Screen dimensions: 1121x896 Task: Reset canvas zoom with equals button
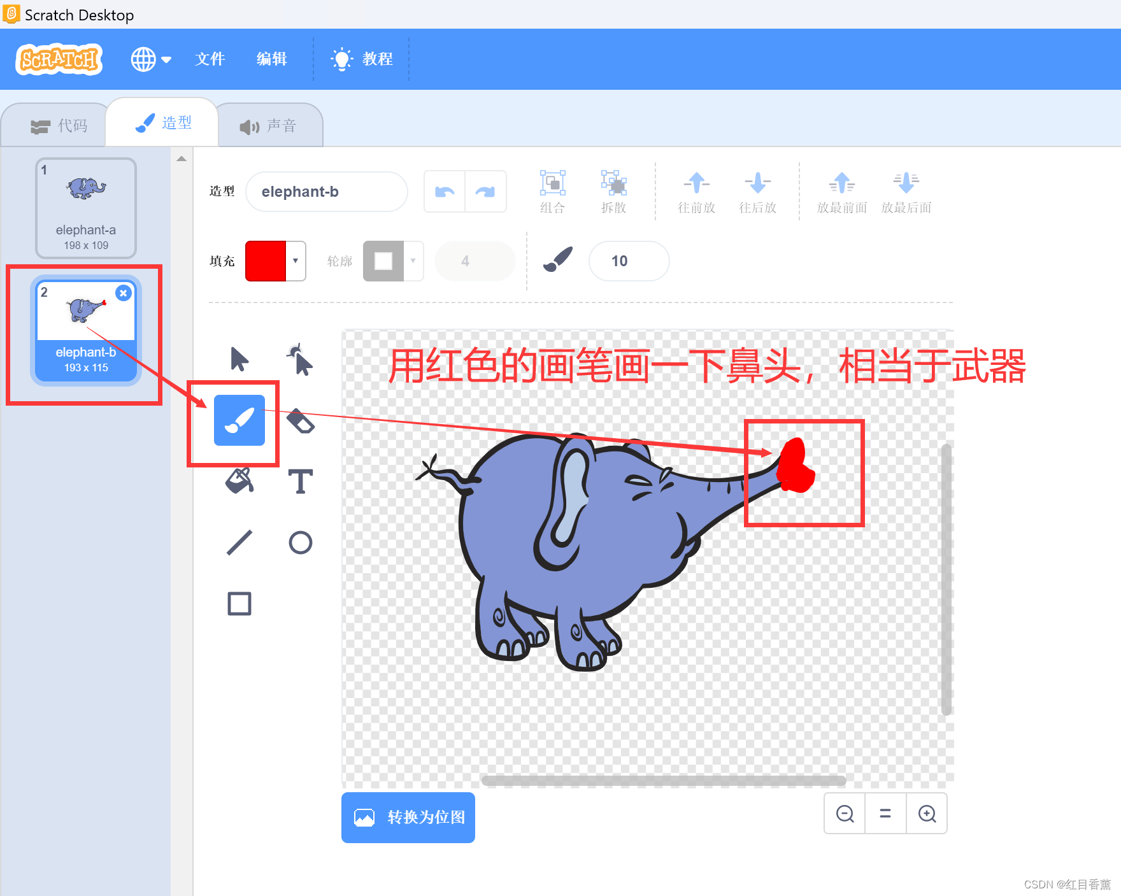coord(885,814)
